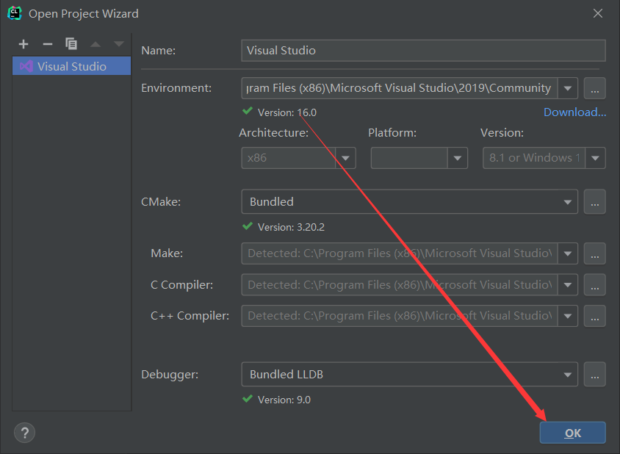Click the Version: 3.20.2 status text

tap(291, 228)
